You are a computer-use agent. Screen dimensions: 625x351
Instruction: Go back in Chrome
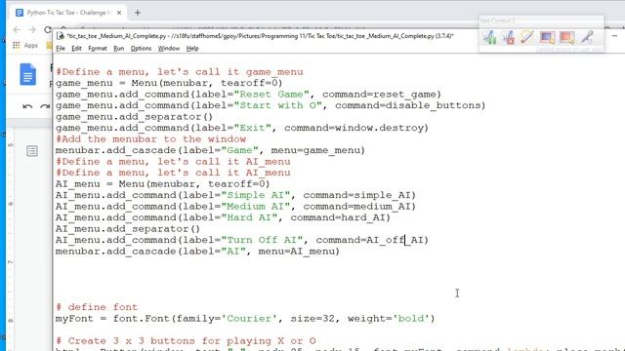pyautogui.click(x=17, y=29)
